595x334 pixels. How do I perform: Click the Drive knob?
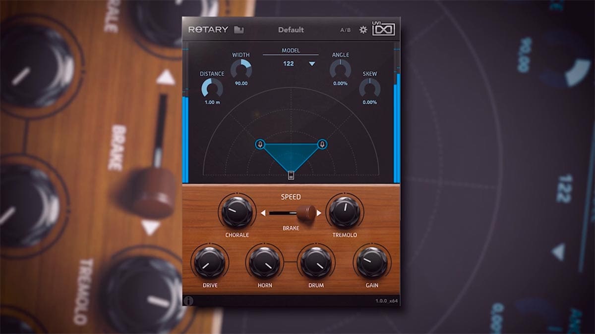210,262
